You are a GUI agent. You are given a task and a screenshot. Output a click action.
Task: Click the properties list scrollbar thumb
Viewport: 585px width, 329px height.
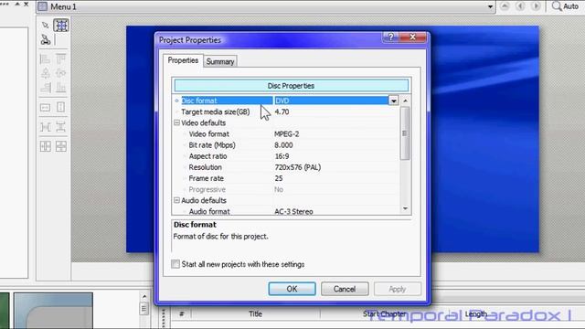tap(405, 133)
